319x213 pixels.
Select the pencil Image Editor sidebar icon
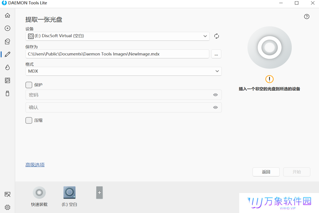pos(8,54)
